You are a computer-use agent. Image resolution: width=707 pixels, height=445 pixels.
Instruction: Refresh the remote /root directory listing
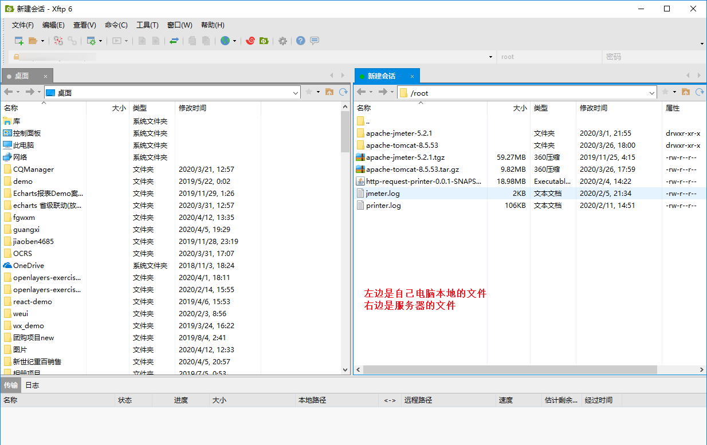(700, 92)
